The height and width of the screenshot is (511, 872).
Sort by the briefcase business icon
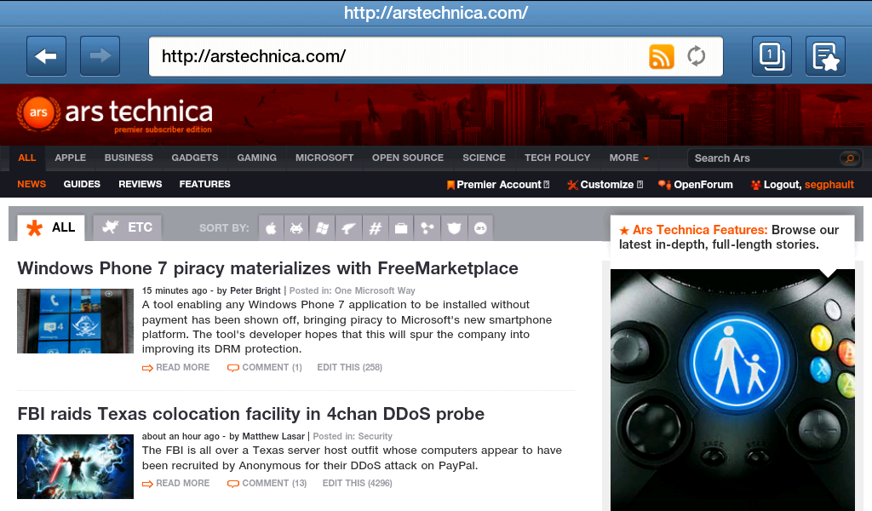point(401,228)
